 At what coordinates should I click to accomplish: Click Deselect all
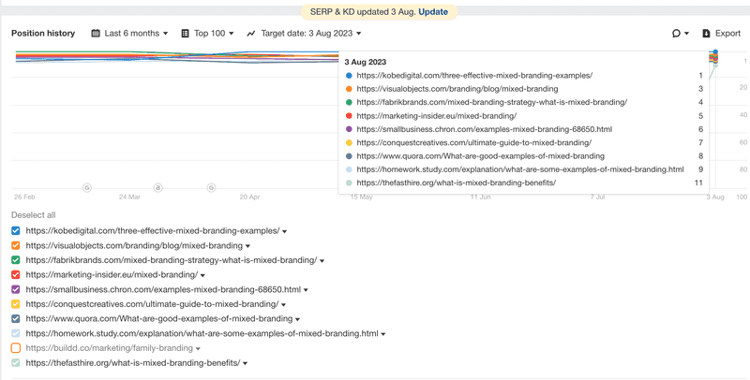(34, 215)
